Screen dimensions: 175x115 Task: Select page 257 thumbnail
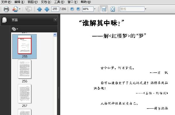tap(24, 94)
